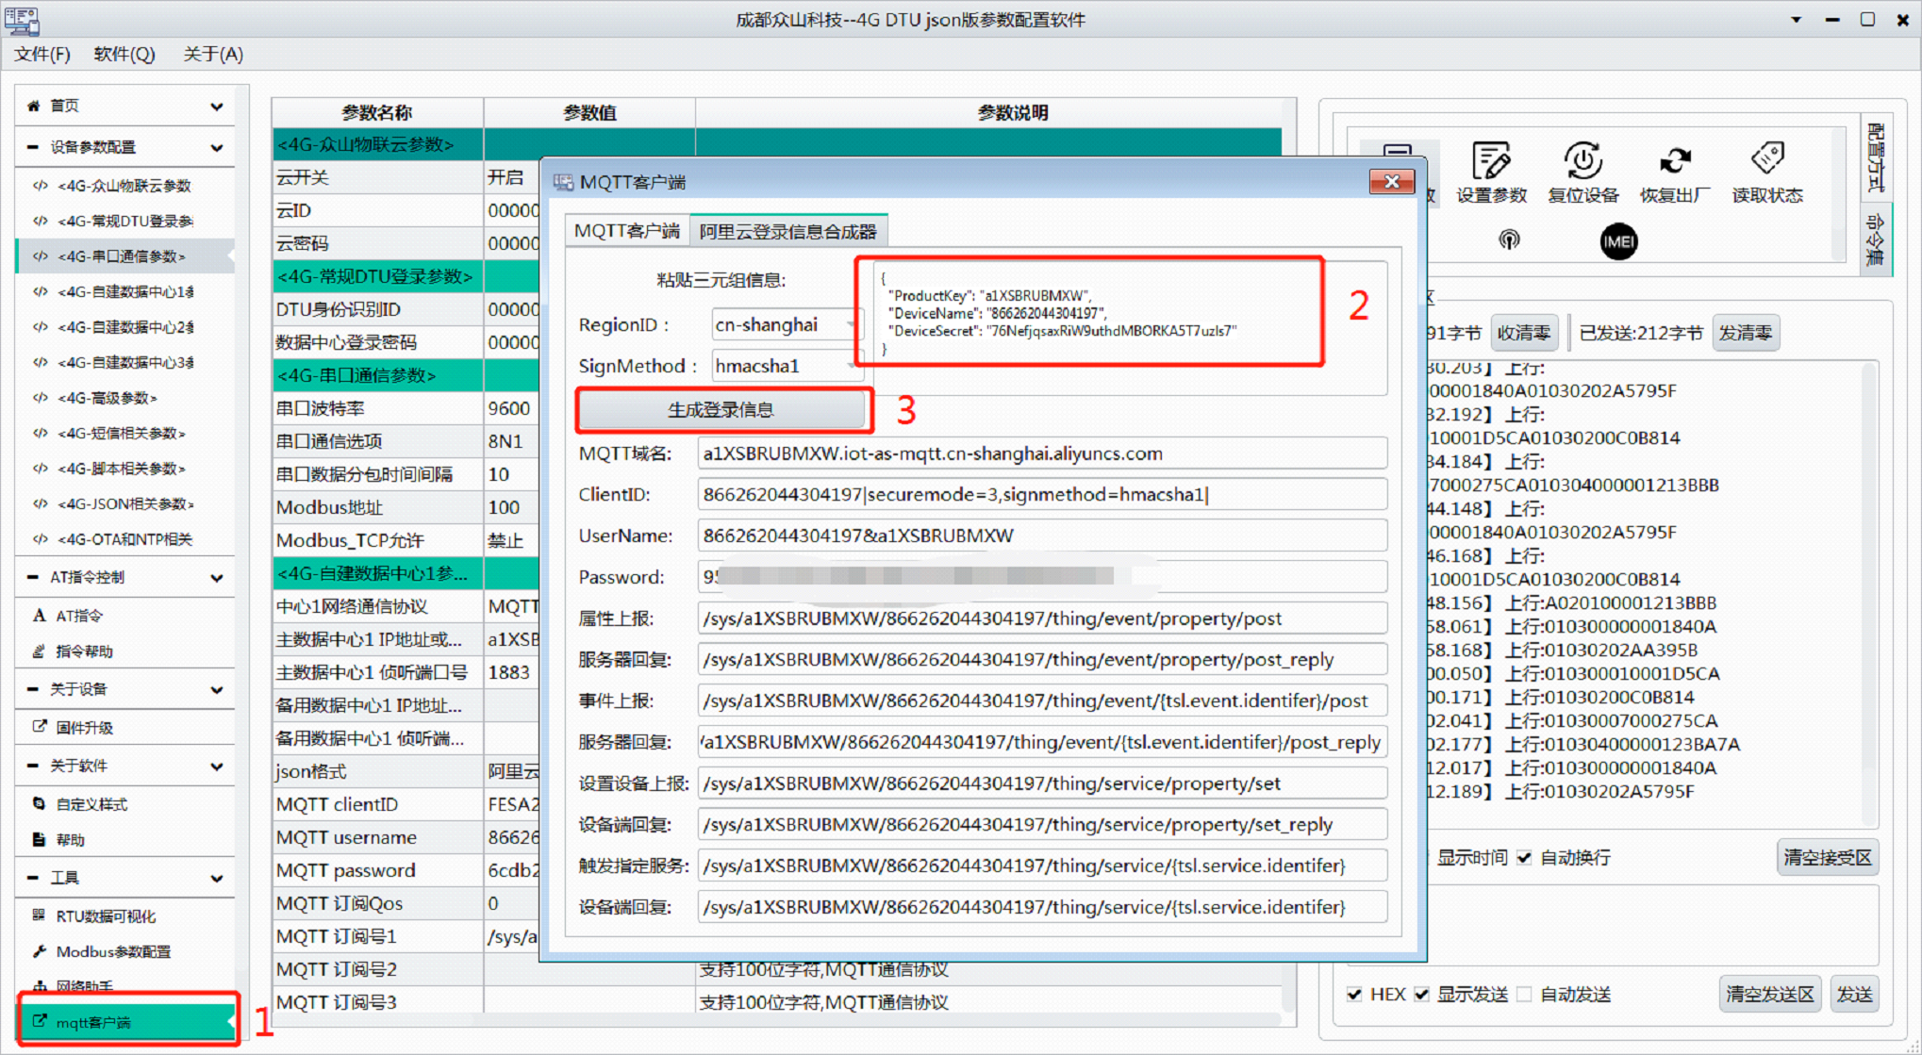Click the 发送 send button
This screenshot has width=1922, height=1055.
[1854, 994]
